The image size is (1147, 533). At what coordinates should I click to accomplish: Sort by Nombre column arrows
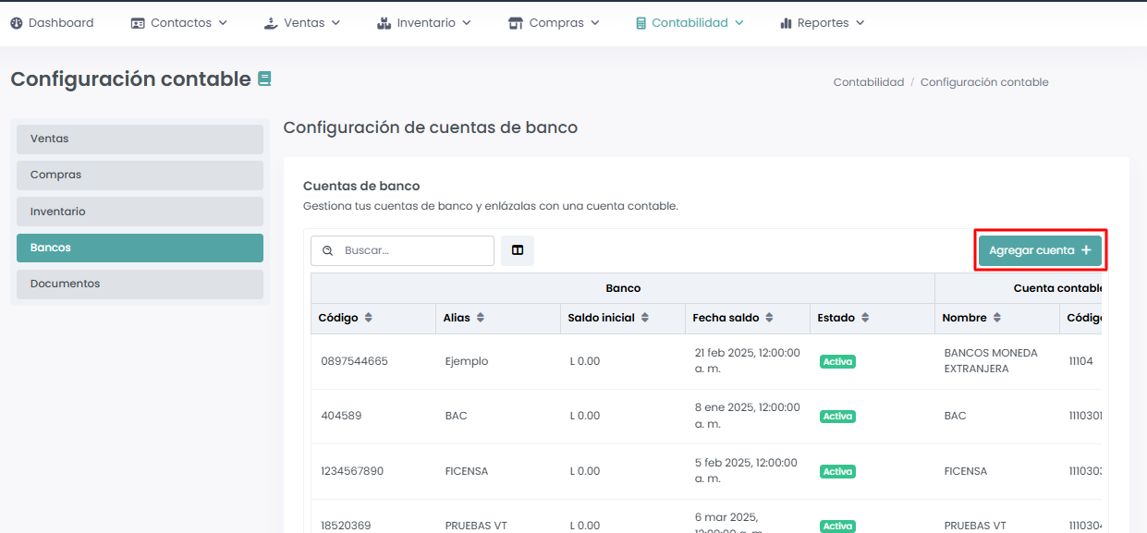[996, 318]
